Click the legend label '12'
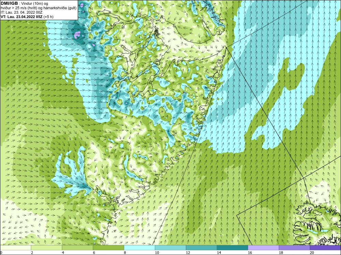Image resolution: width=341 pixels, height=255 pixels. [x=188, y=253]
